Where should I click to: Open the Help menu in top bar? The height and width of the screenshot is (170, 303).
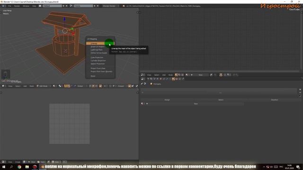tap(34, 6)
